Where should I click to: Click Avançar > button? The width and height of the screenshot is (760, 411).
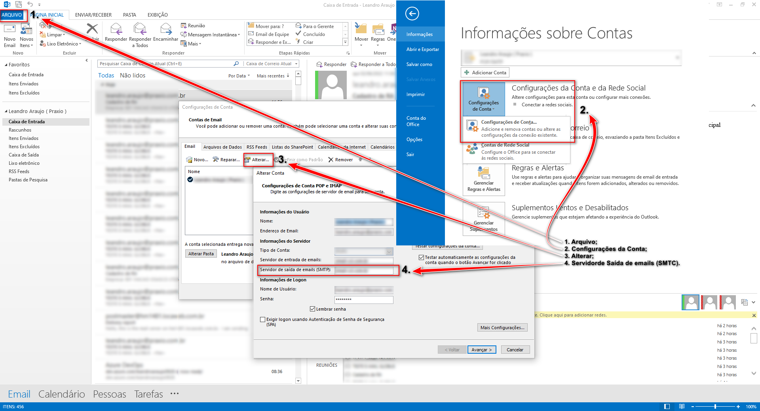pos(482,350)
